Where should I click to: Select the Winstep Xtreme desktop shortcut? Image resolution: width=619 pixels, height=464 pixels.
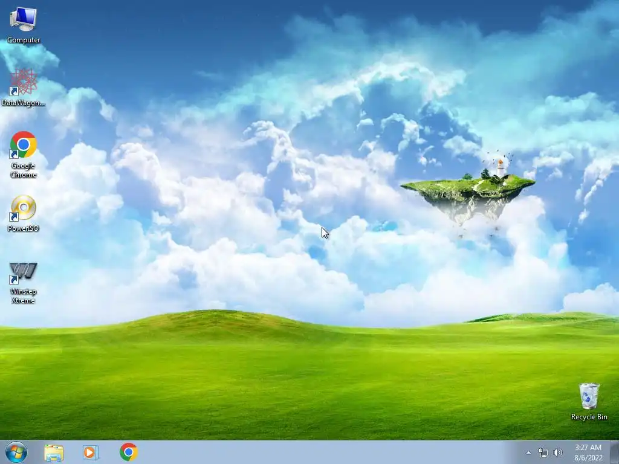(24, 283)
